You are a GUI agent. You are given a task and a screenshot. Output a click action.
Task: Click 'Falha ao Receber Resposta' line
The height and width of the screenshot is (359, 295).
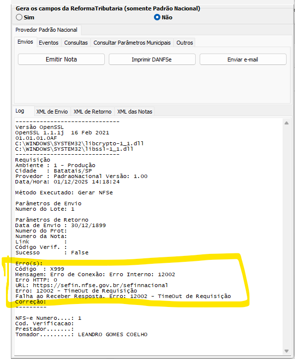[x=123, y=296]
